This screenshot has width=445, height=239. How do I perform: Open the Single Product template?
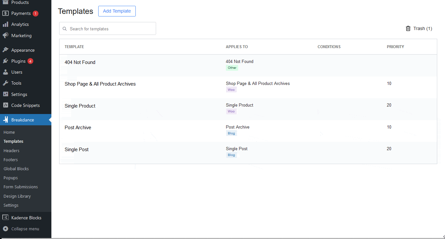(80, 106)
